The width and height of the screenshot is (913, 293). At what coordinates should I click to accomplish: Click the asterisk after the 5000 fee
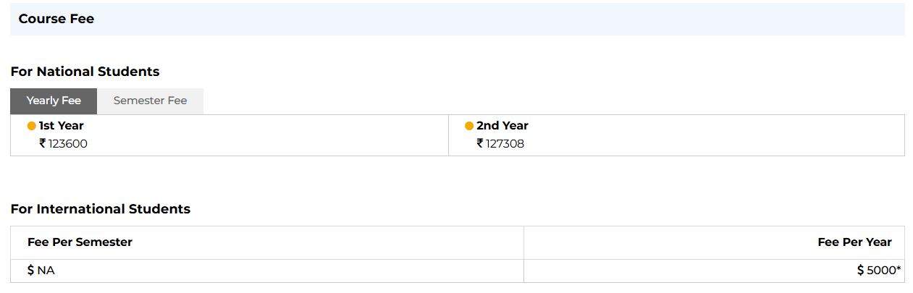pyautogui.click(x=899, y=269)
